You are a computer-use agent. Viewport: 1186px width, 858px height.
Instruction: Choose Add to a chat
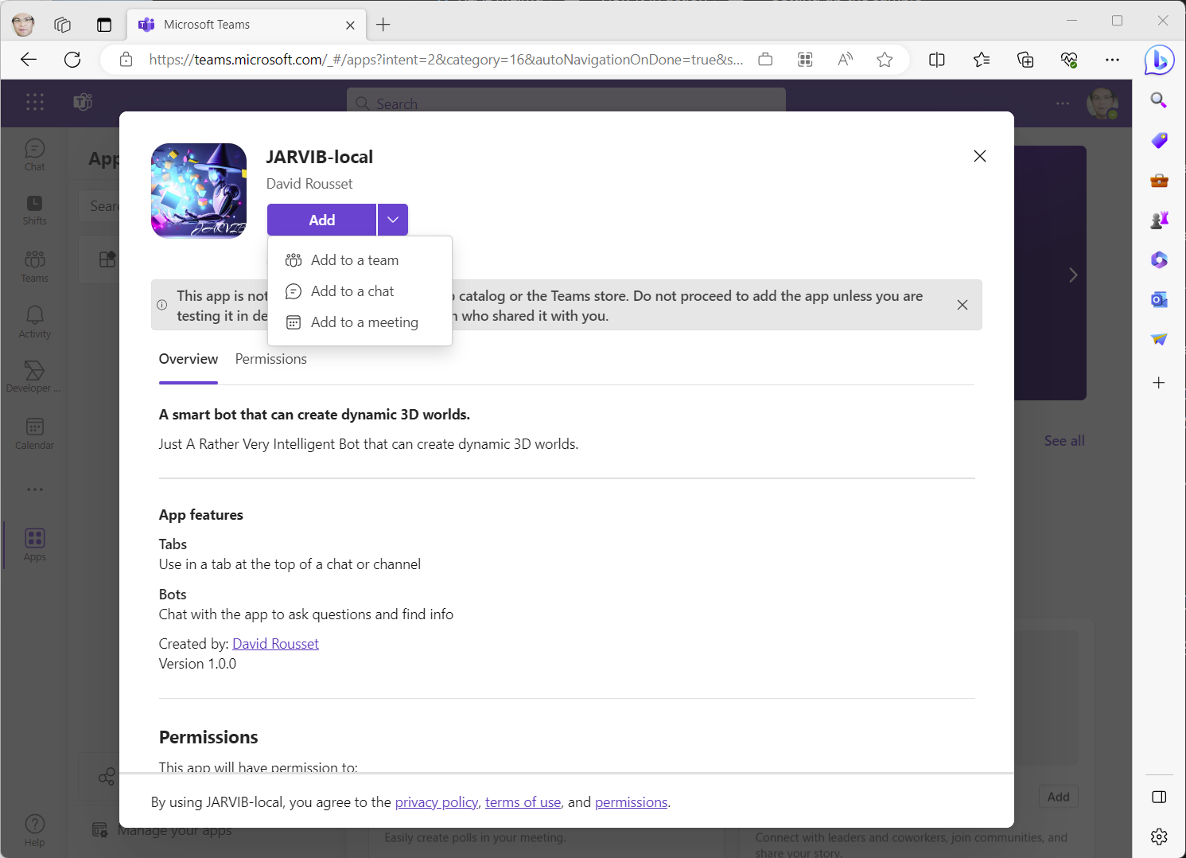coord(360,291)
